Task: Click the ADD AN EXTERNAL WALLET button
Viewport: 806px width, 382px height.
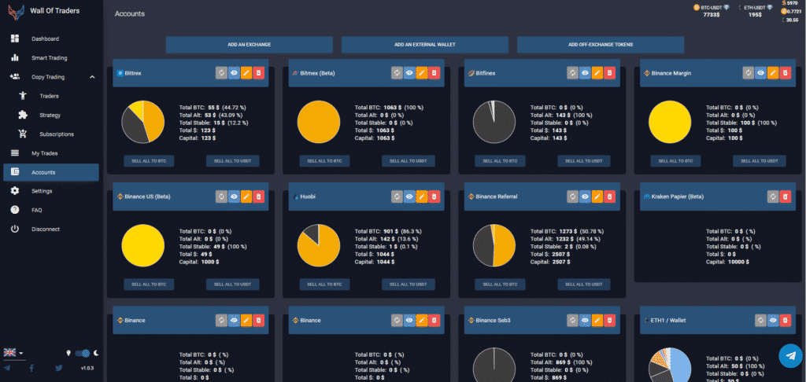Action: pyautogui.click(x=424, y=45)
